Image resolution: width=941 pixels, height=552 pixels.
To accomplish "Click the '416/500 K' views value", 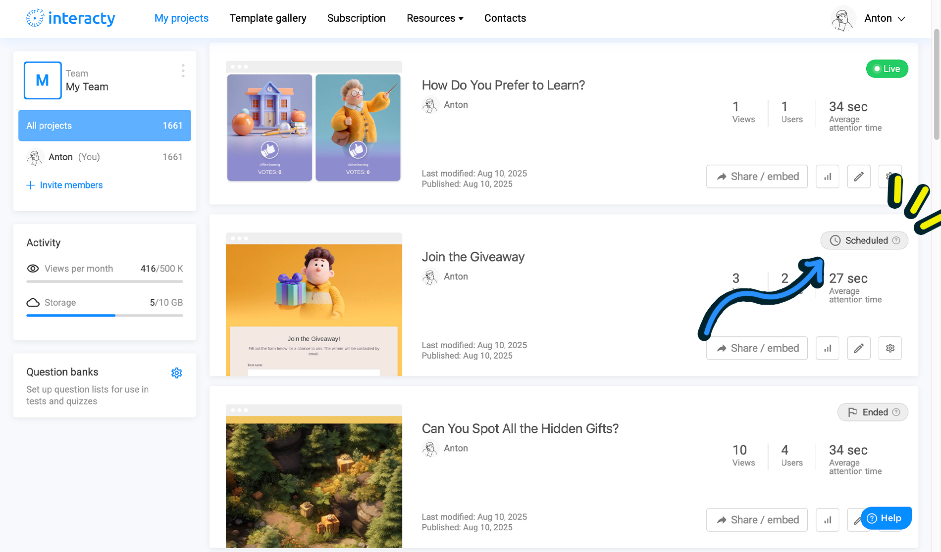I will (x=161, y=269).
